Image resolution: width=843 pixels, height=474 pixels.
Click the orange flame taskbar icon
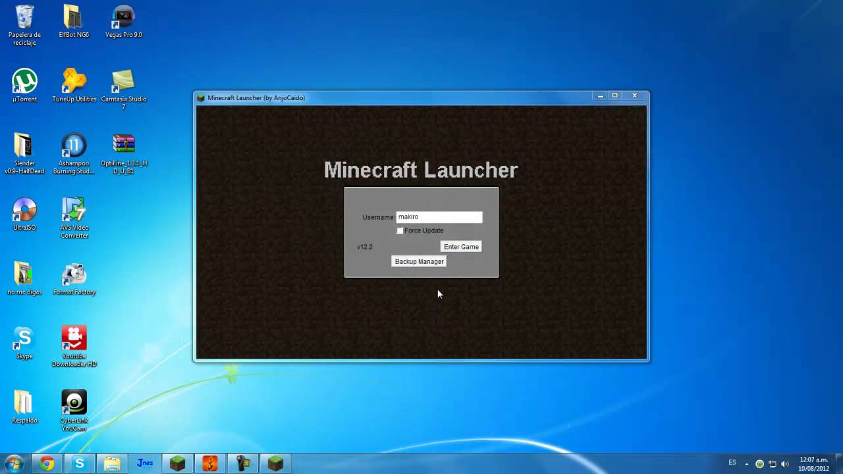(210, 463)
